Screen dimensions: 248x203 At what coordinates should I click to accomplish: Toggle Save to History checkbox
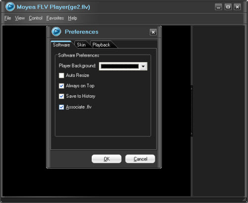point(62,96)
